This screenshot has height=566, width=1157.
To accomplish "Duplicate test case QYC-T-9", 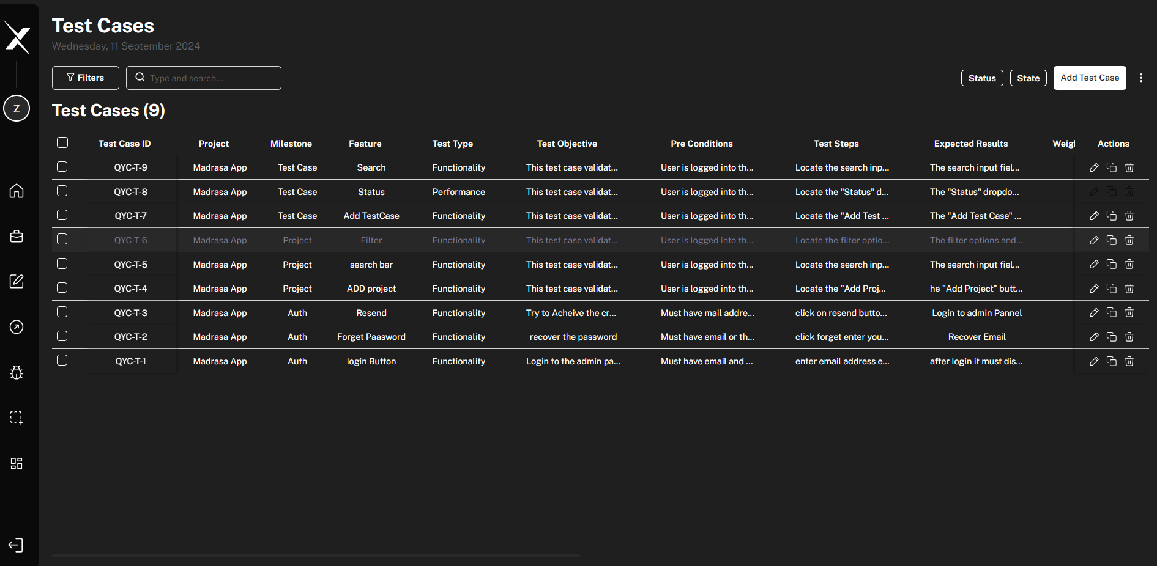I will click(x=1112, y=167).
